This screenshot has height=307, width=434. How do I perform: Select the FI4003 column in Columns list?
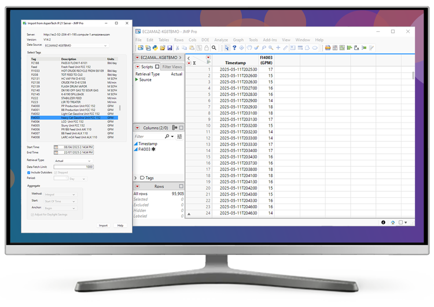(144, 149)
